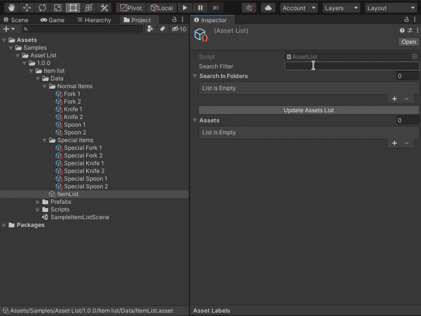Expand the Packages folder
Viewport: 421px width, 316px height.
coord(4,225)
